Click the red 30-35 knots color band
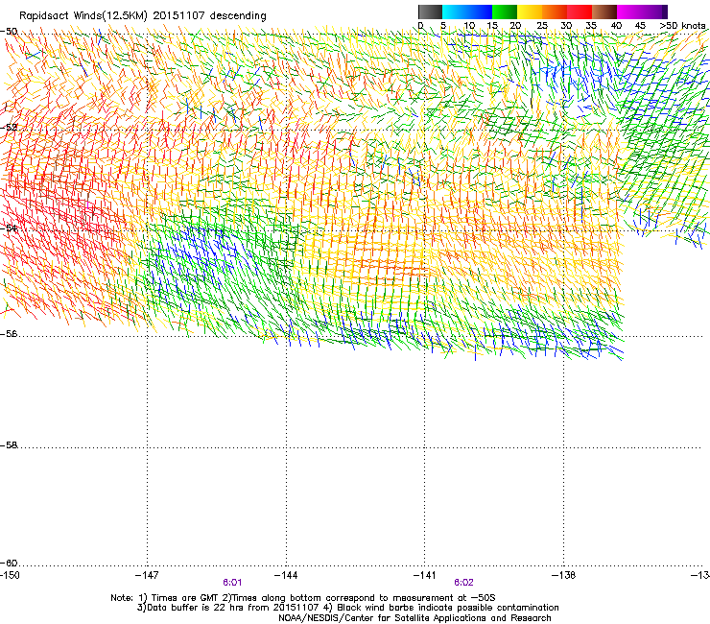Screen dimensions: 710x624 click(x=580, y=12)
